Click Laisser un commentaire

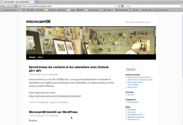click(x=59, y=102)
